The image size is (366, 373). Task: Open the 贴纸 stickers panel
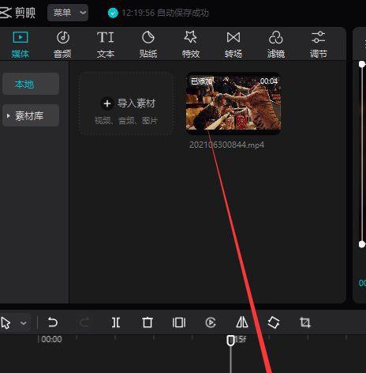148,44
